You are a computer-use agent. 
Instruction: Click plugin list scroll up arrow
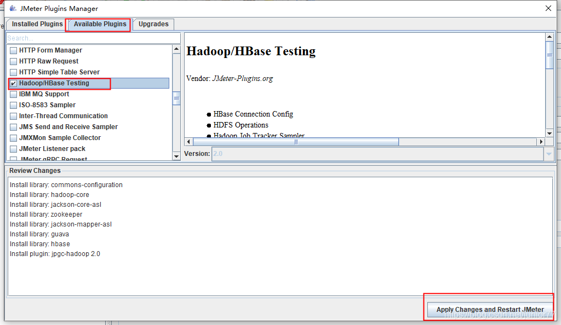176,49
